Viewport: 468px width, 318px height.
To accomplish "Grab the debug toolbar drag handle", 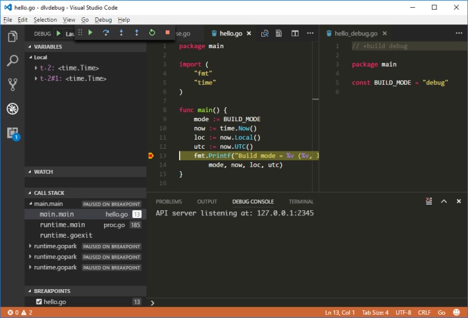I will click(80, 33).
